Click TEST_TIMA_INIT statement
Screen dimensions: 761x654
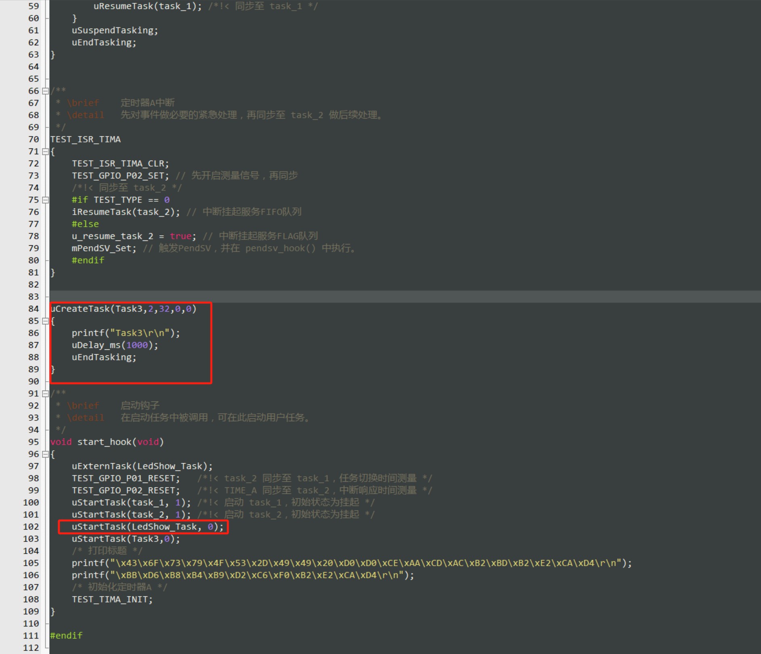[x=112, y=599]
